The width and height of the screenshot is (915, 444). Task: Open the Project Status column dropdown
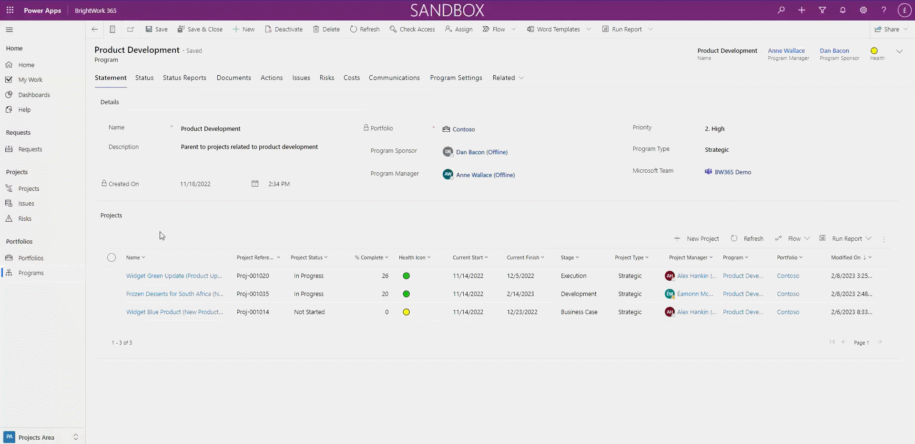tap(309, 257)
